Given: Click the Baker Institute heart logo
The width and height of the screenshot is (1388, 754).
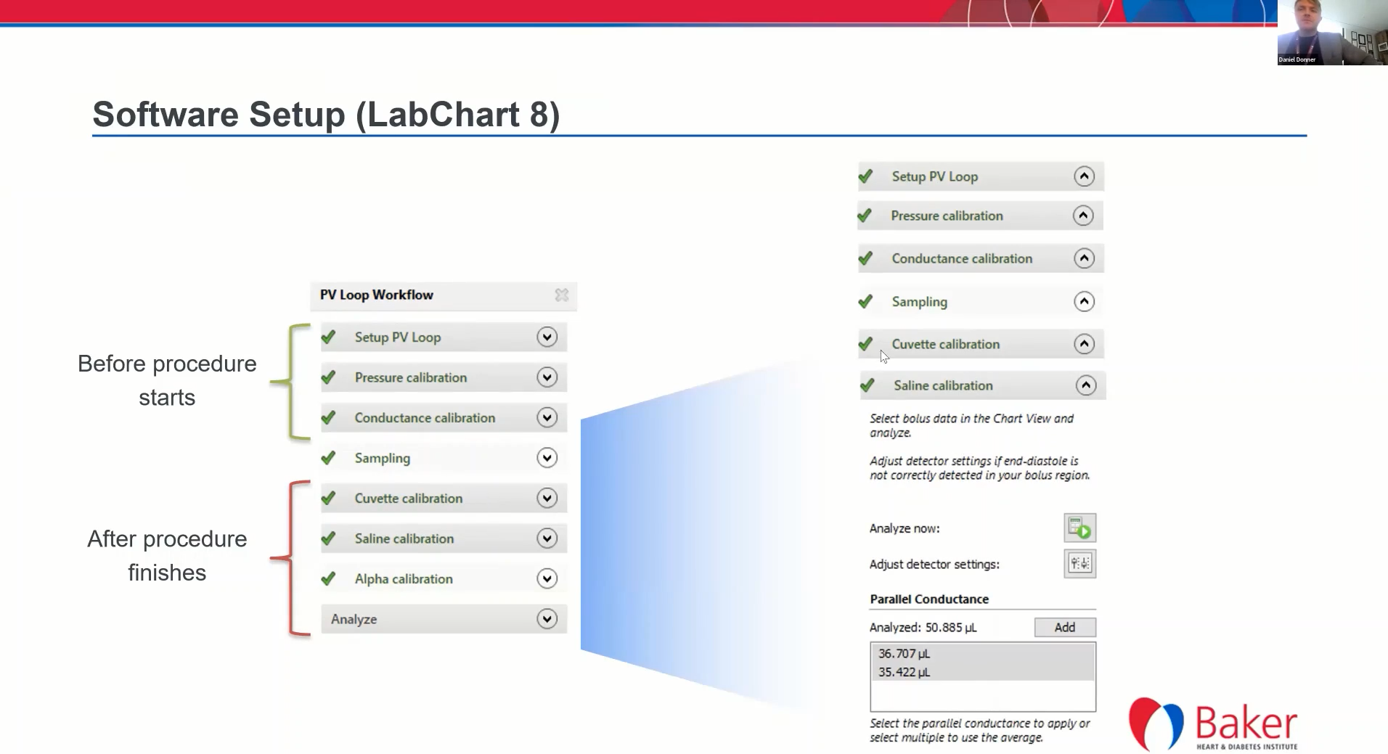Looking at the screenshot, I should click(x=1155, y=724).
